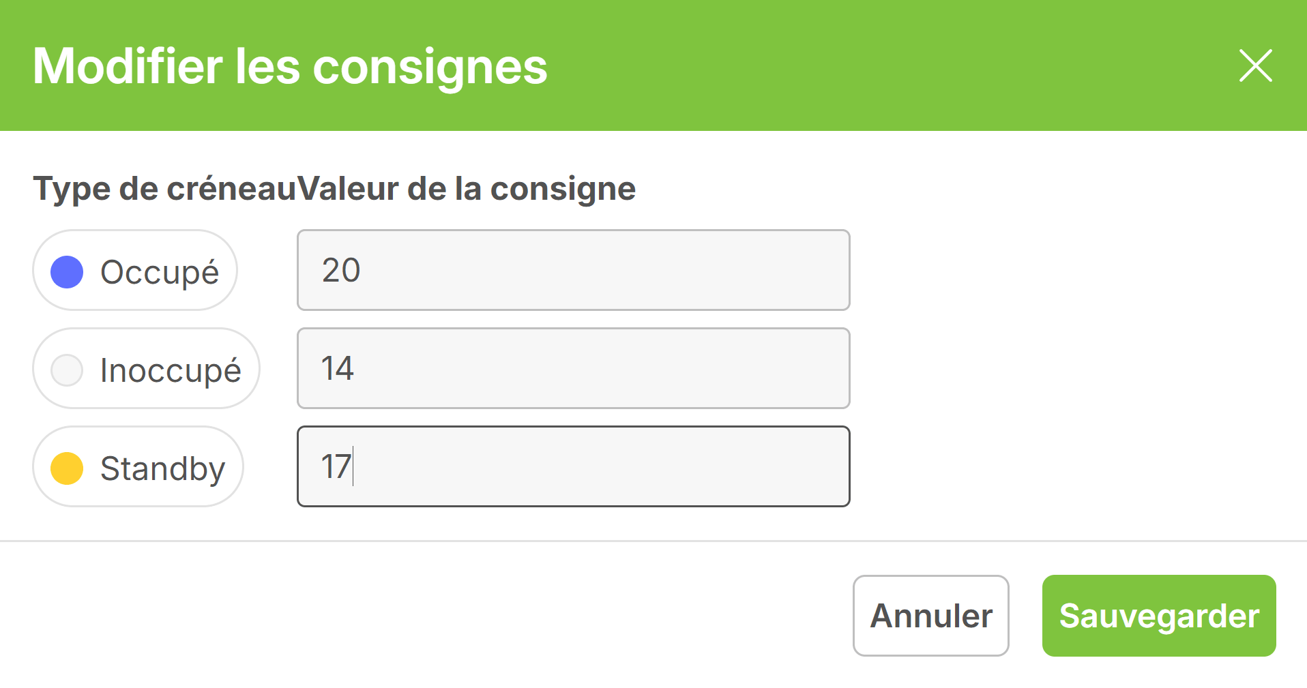Save changes with the Sauvegarder button
Viewport: 1307px width, 688px height.
[1158, 616]
